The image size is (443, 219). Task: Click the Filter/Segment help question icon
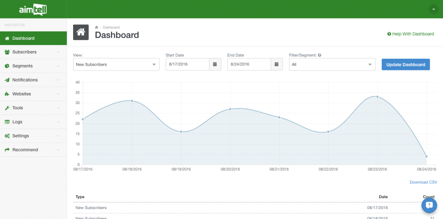(320, 55)
